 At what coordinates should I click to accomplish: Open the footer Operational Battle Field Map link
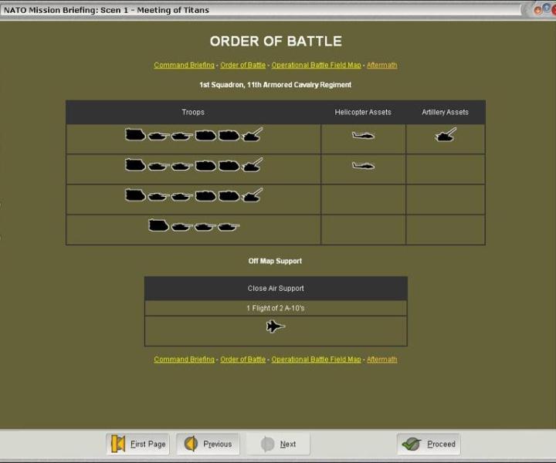(x=316, y=360)
